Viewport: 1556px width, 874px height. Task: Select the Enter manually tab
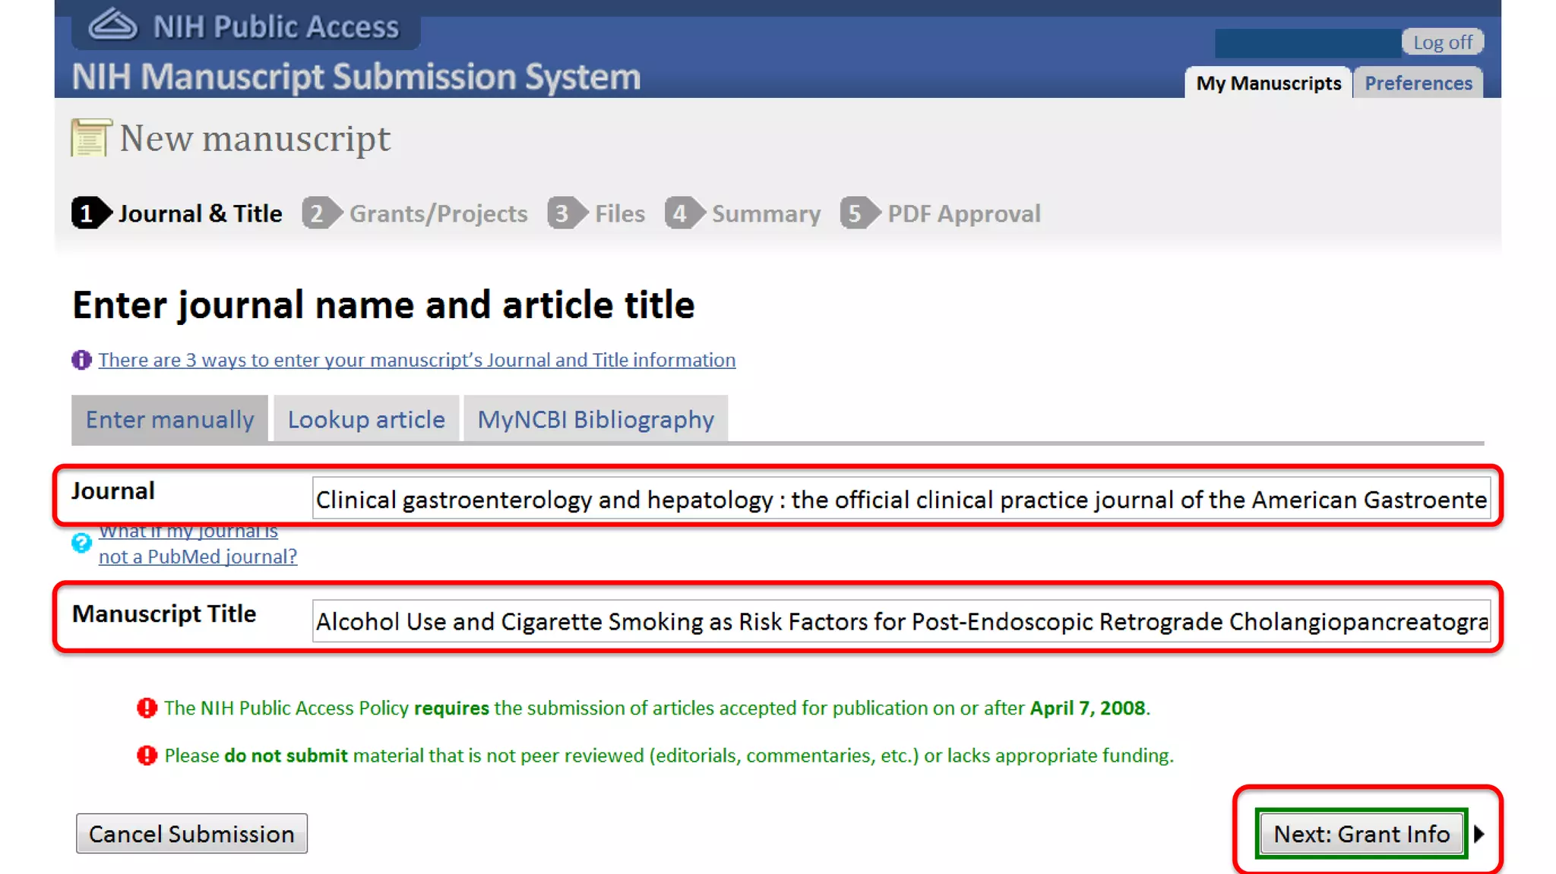pyautogui.click(x=169, y=419)
